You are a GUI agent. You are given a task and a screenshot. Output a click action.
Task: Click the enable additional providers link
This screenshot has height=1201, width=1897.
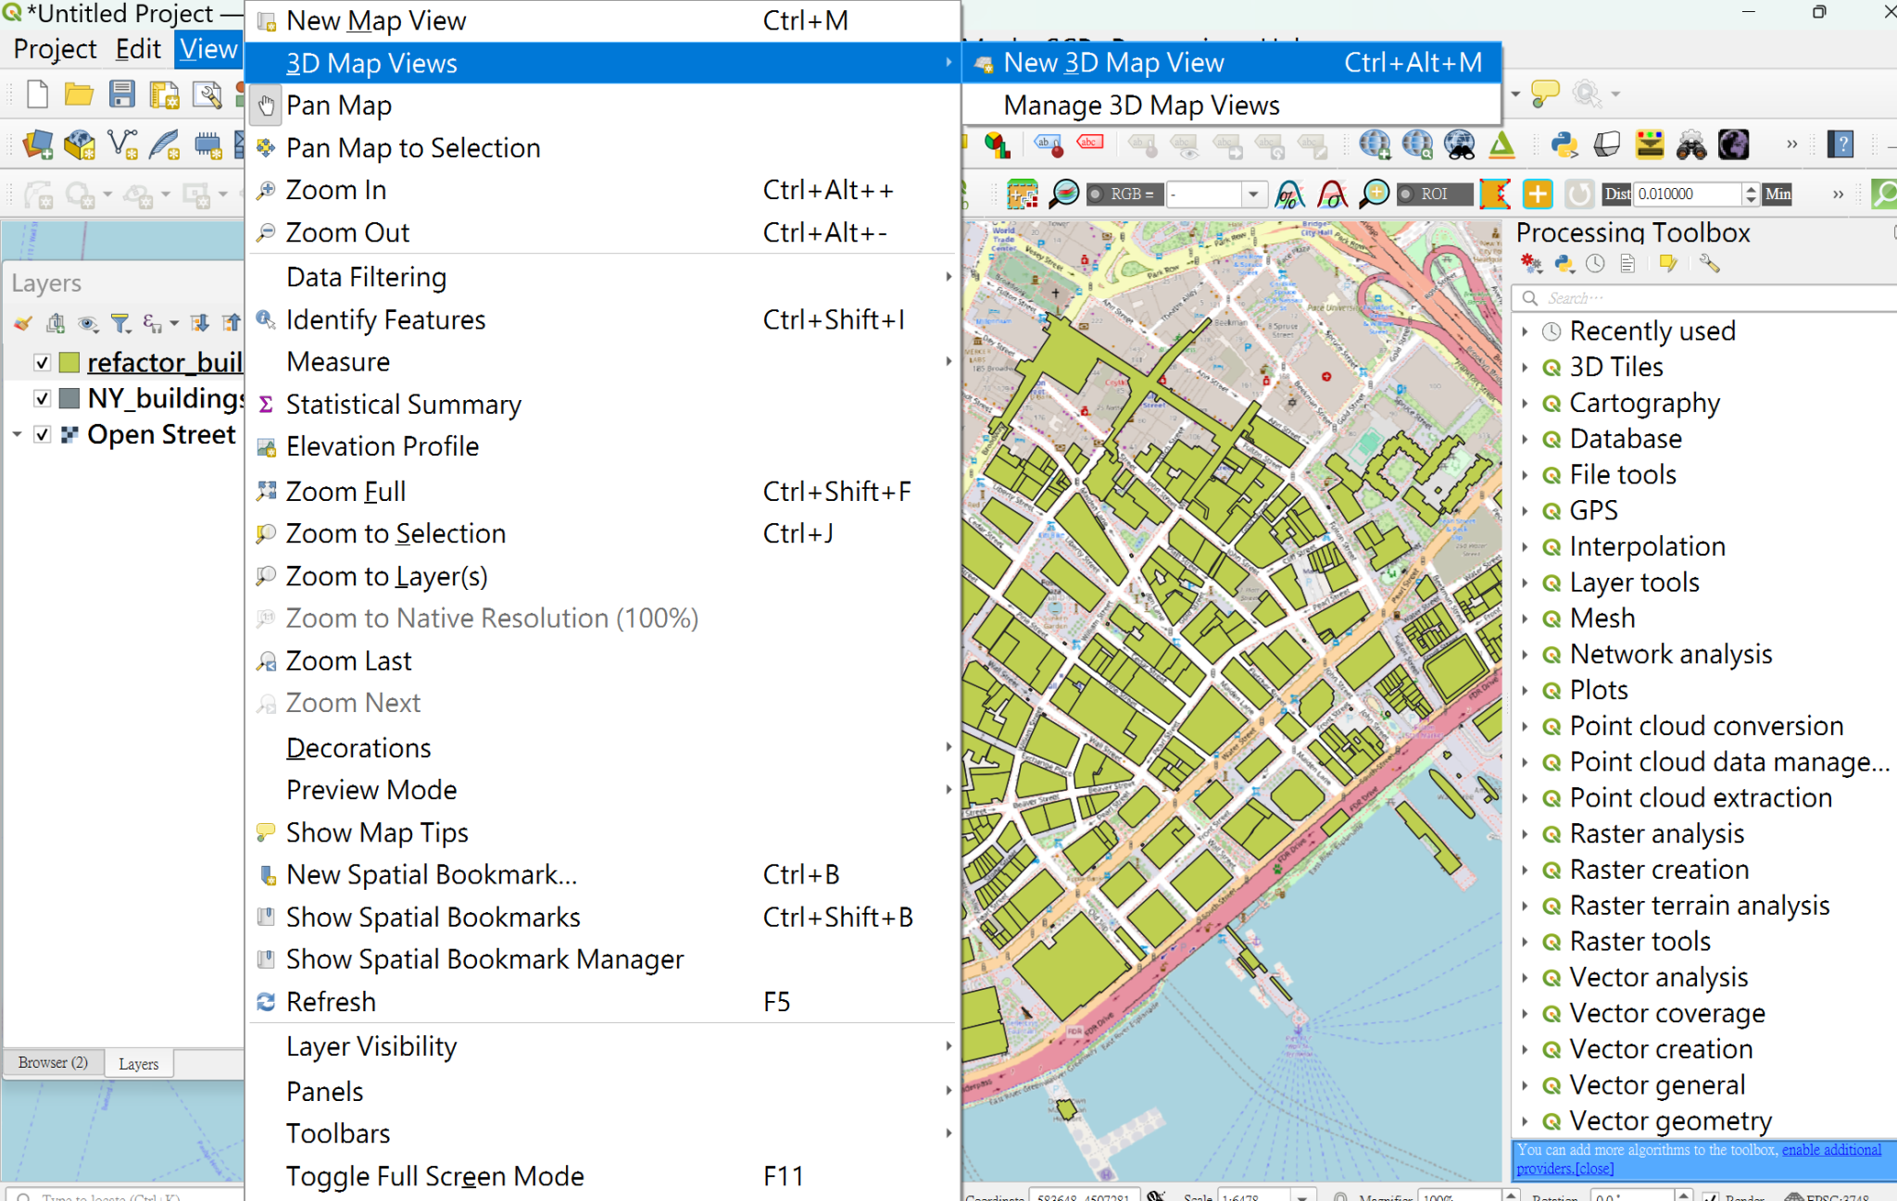click(1832, 1149)
